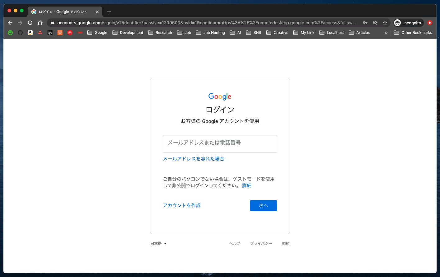Focus the メールアドレスまたは電話番号 input field

pyautogui.click(x=220, y=144)
